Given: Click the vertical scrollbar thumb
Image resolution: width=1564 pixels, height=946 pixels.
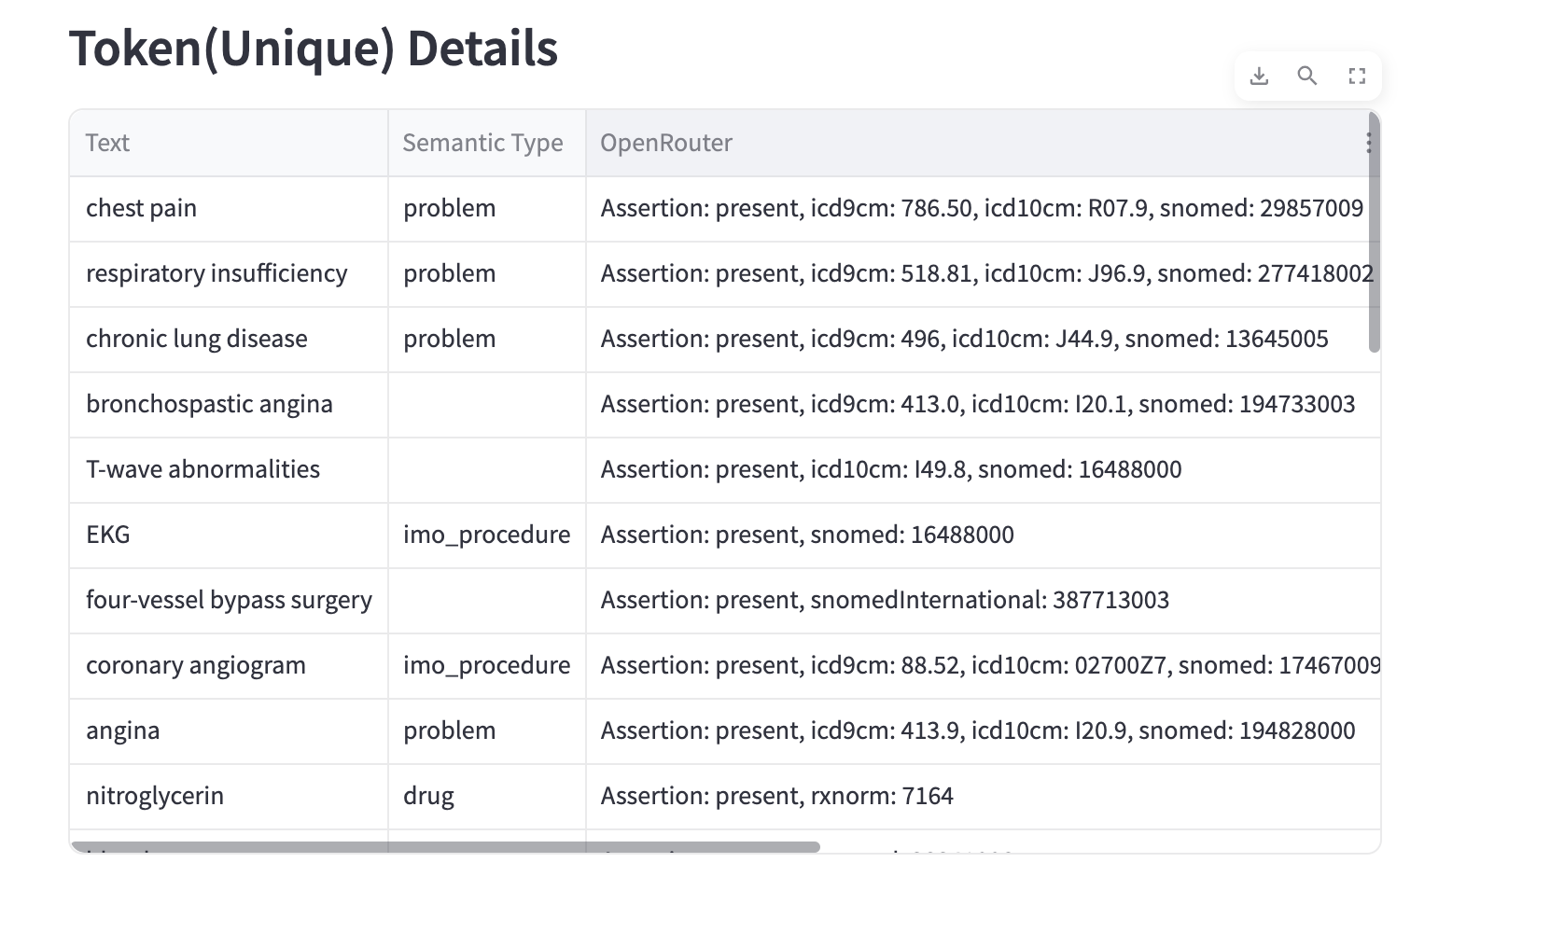Looking at the screenshot, I should (x=1374, y=233).
